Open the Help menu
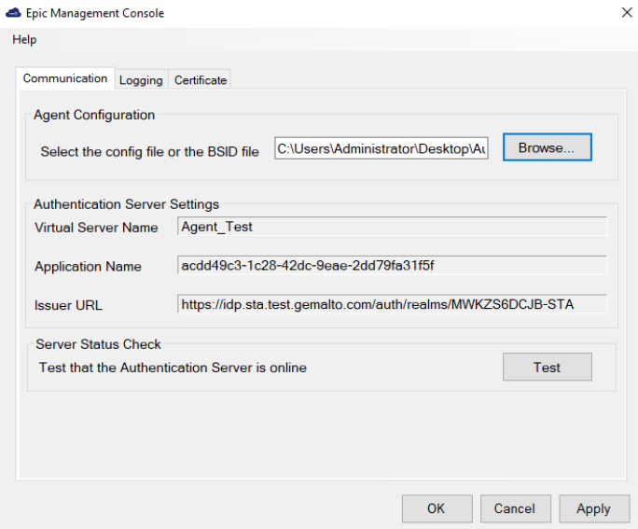638x529 pixels. click(24, 39)
